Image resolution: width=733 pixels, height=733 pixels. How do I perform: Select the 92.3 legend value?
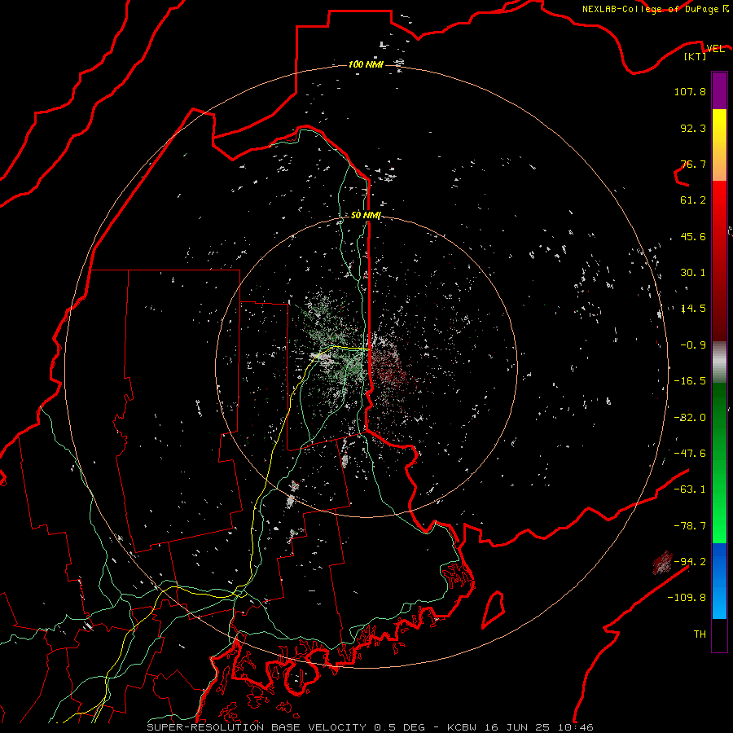tap(693, 128)
